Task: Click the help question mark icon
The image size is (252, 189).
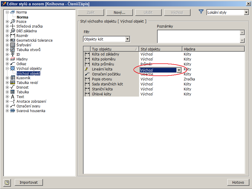Action: 7,182
